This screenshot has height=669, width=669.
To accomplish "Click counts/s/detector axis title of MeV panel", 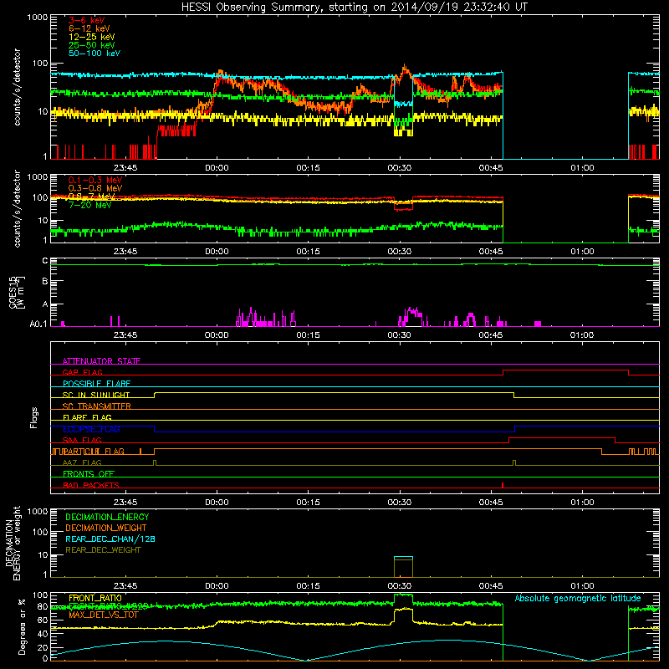I will [17, 208].
